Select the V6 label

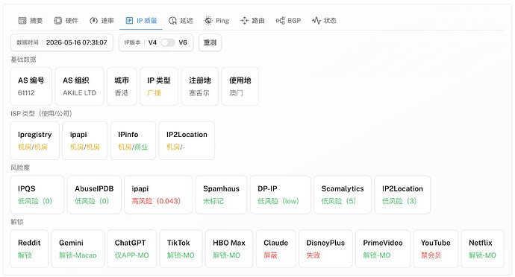(183, 42)
